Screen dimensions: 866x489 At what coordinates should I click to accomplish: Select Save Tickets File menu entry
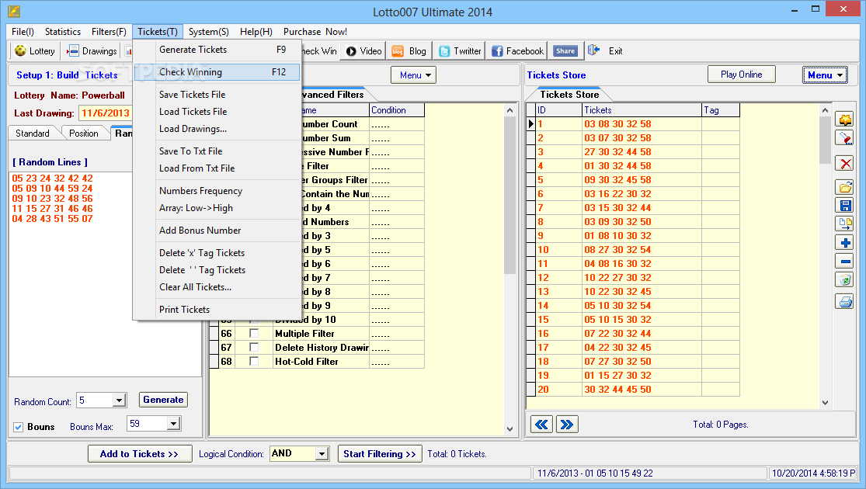(217, 95)
